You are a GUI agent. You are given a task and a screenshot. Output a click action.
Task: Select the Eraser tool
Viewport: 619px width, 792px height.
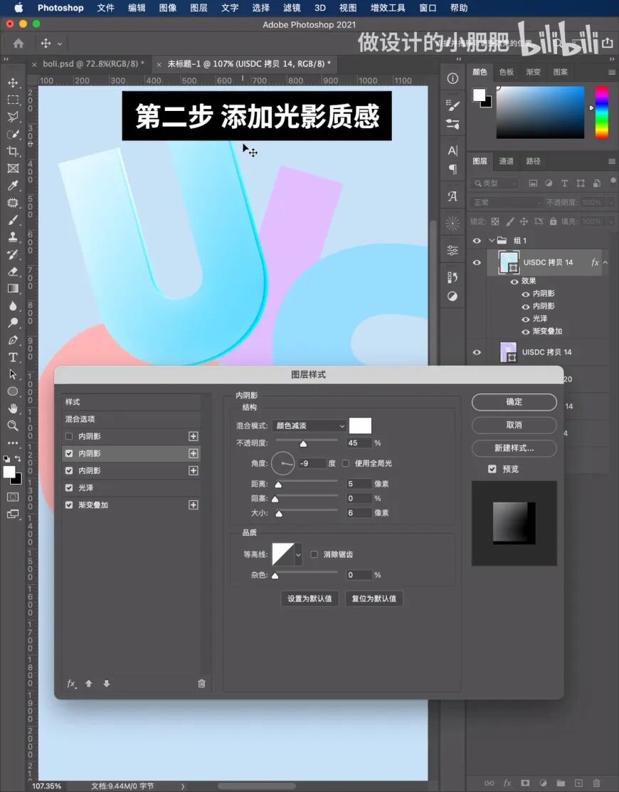coord(13,271)
